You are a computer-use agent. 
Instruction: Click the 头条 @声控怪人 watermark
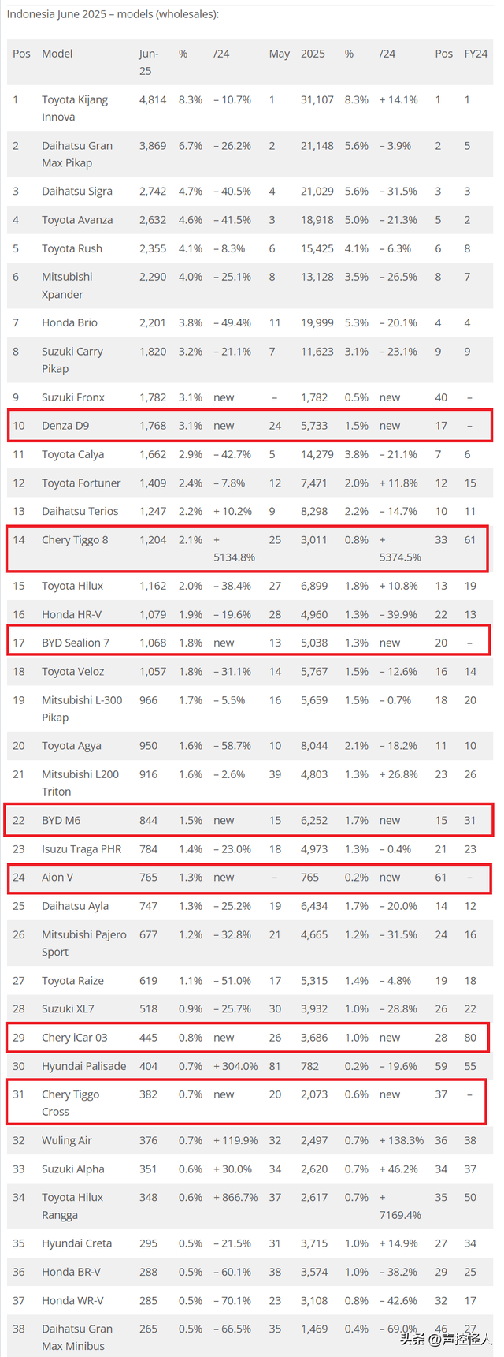[446, 1339]
